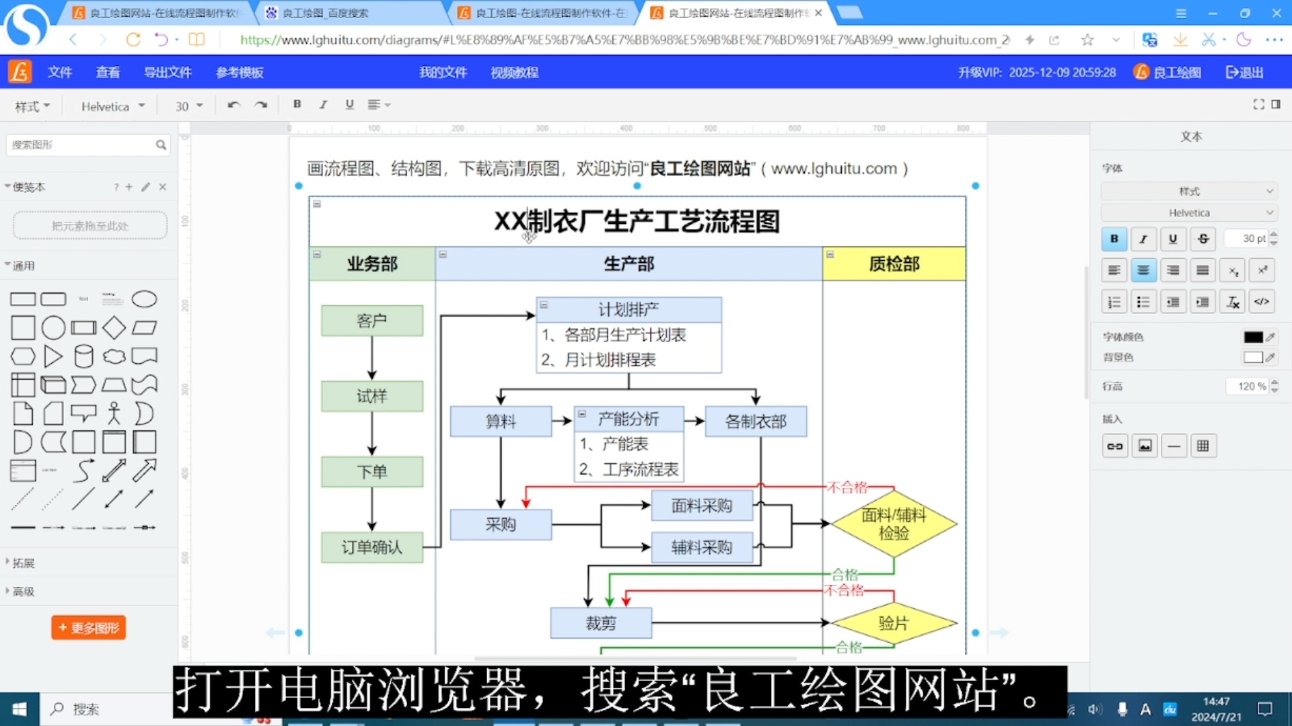
Task: Insert a bulleted list
Action: point(1143,302)
